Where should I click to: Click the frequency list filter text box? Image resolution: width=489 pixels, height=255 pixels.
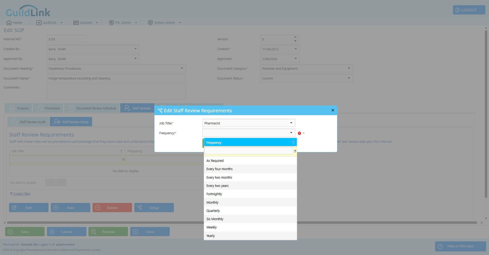click(x=248, y=151)
